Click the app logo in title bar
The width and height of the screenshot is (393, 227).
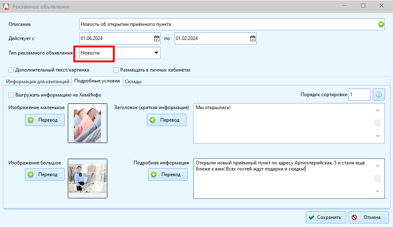(x=6, y=6)
